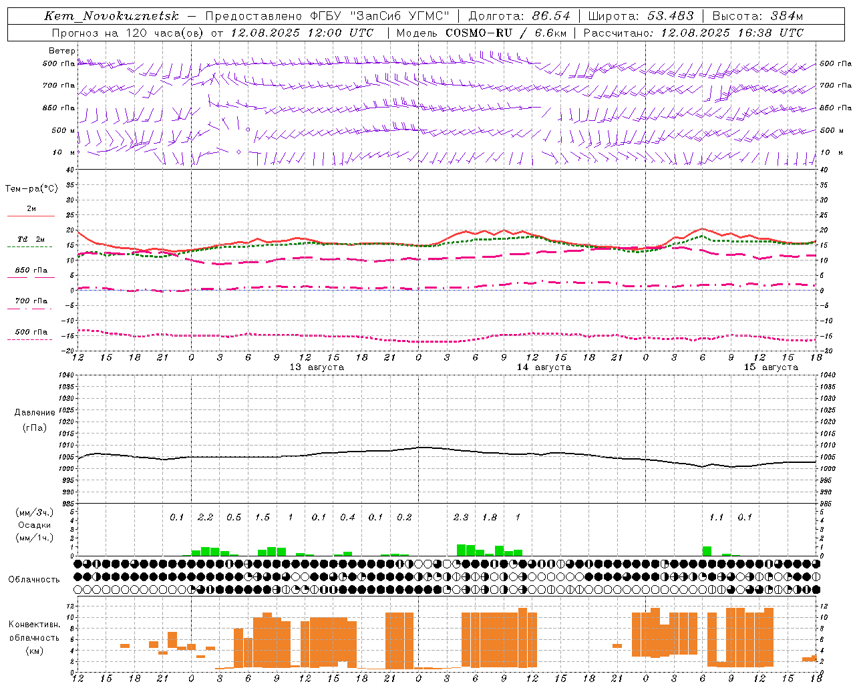This screenshot has height=684, width=855.
Task: Click the 1.5 precipitation value
Action: click(x=263, y=518)
